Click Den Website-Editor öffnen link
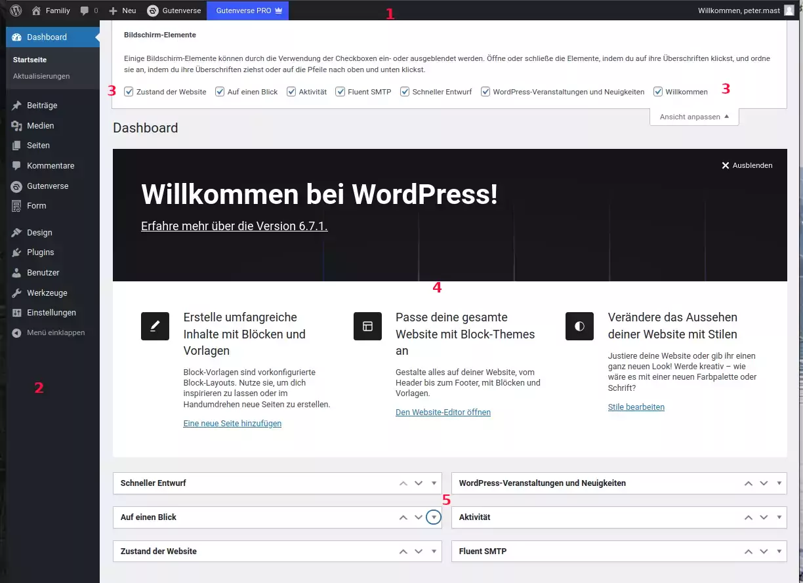The width and height of the screenshot is (803, 583). click(443, 412)
